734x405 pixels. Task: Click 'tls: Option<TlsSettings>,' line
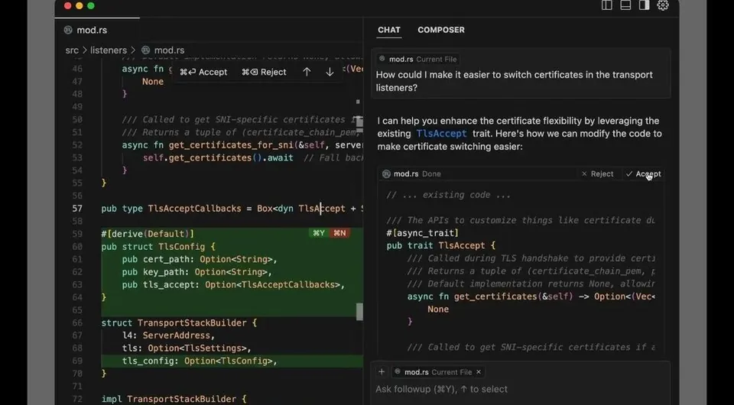[x=187, y=348]
